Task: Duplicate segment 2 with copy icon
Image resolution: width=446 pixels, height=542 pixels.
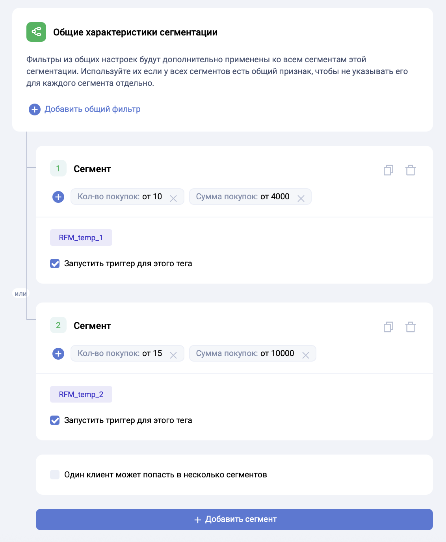Action: coord(388,327)
